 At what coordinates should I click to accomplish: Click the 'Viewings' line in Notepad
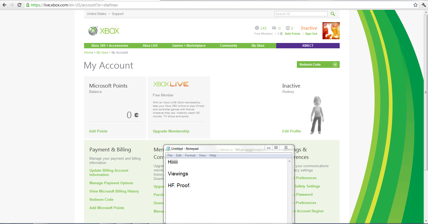click(178, 174)
